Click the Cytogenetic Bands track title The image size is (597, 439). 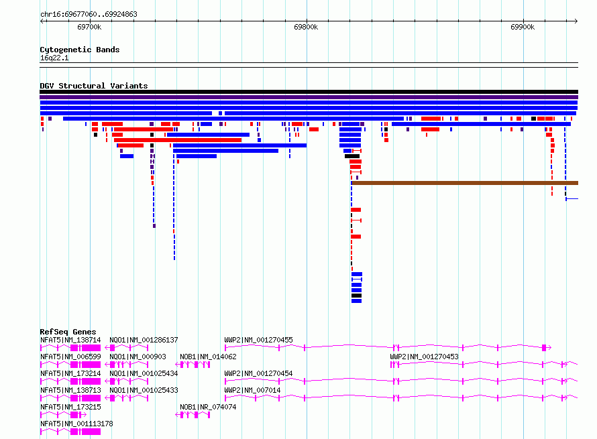click(80, 50)
